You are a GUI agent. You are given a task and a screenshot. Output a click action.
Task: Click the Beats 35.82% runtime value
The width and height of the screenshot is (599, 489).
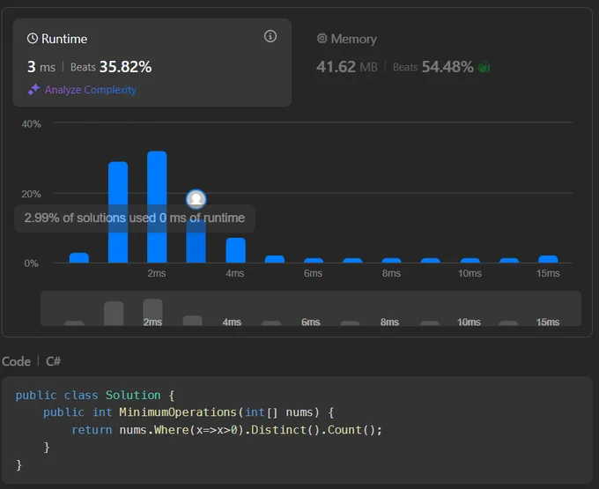[x=111, y=67]
